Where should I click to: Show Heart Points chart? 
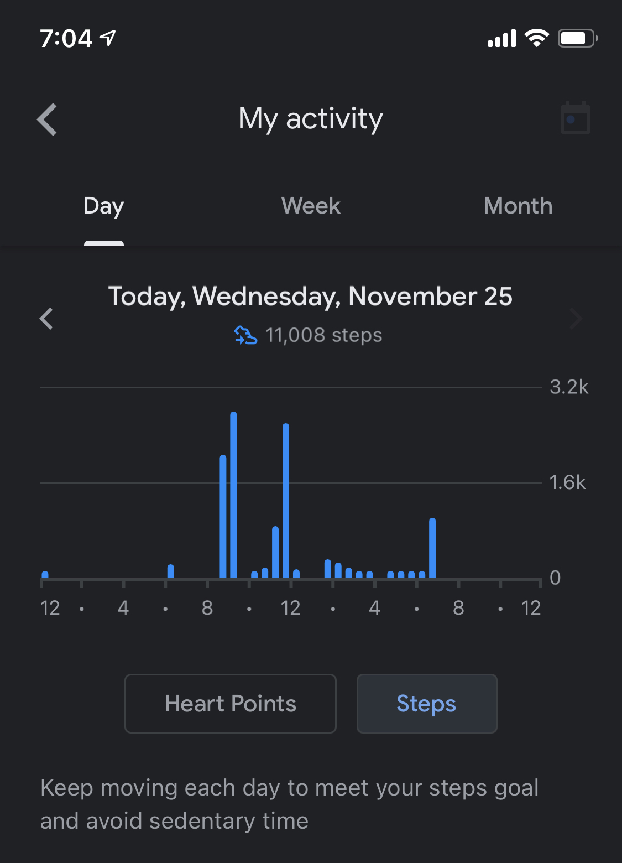(231, 704)
